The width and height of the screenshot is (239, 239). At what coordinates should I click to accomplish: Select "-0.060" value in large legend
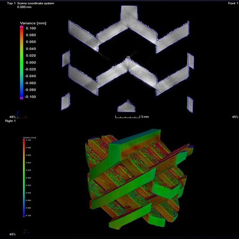[30, 83]
